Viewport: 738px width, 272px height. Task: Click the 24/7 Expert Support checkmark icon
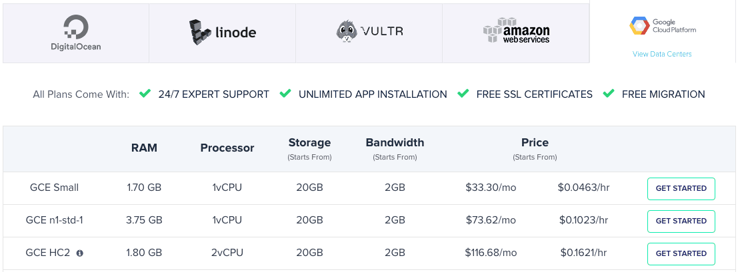[x=145, y=94]
